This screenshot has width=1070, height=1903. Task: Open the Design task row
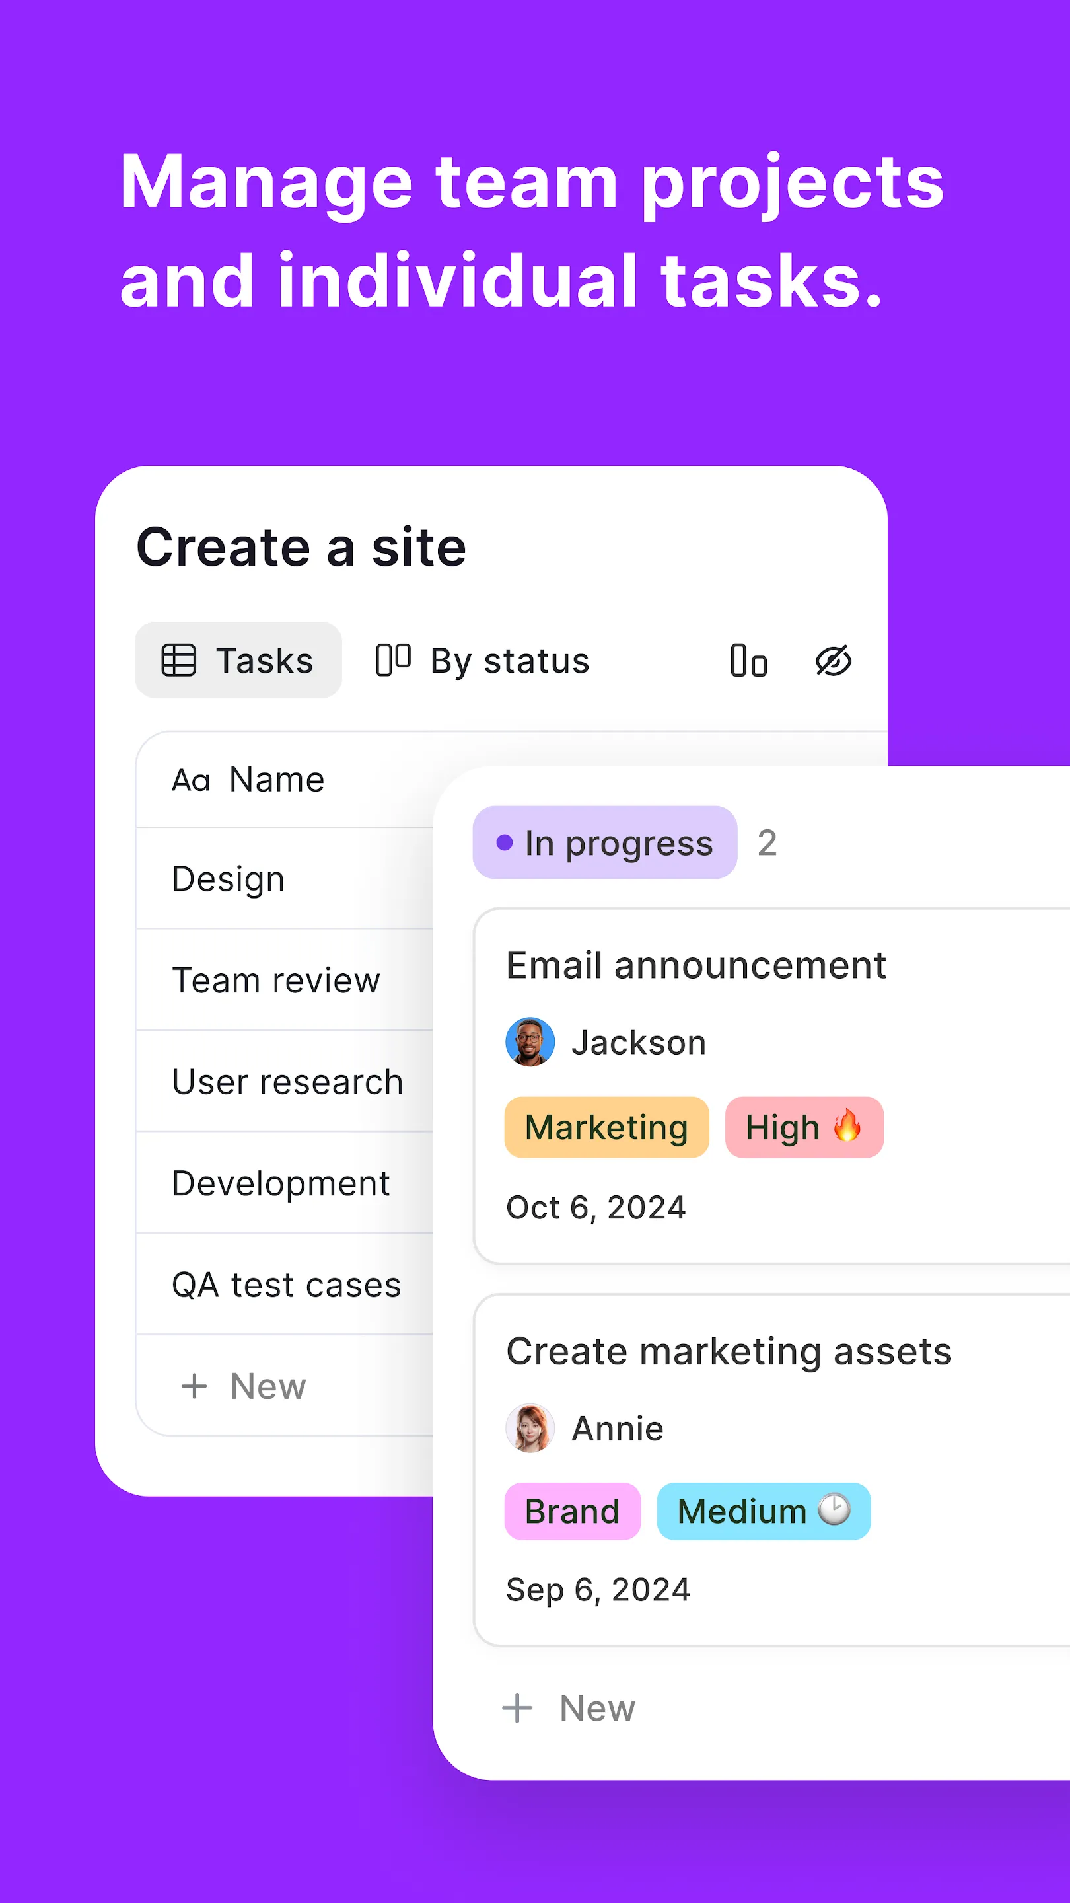[x=285, y=878]
